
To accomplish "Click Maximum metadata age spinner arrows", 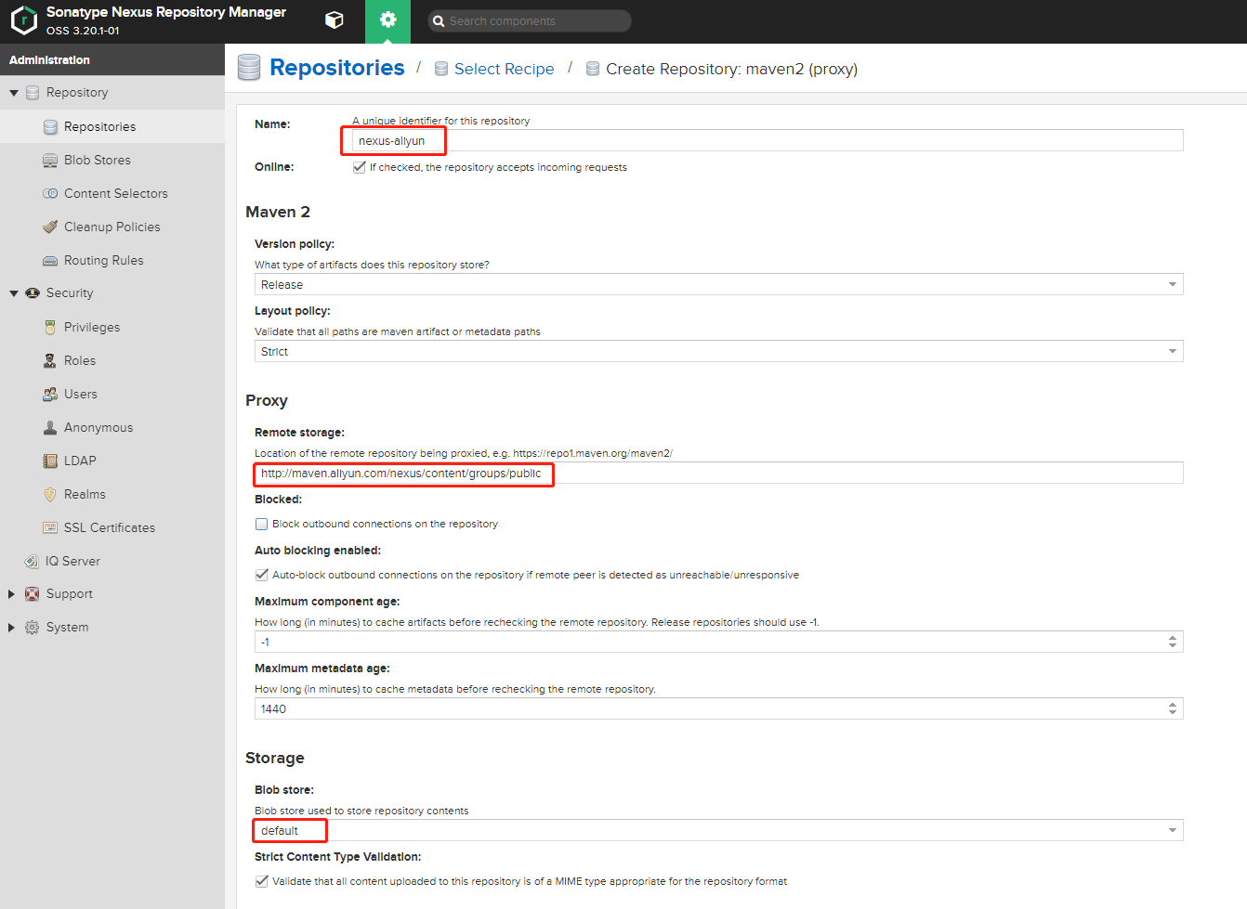I will pyautogui.click(x=1173, y=708).
